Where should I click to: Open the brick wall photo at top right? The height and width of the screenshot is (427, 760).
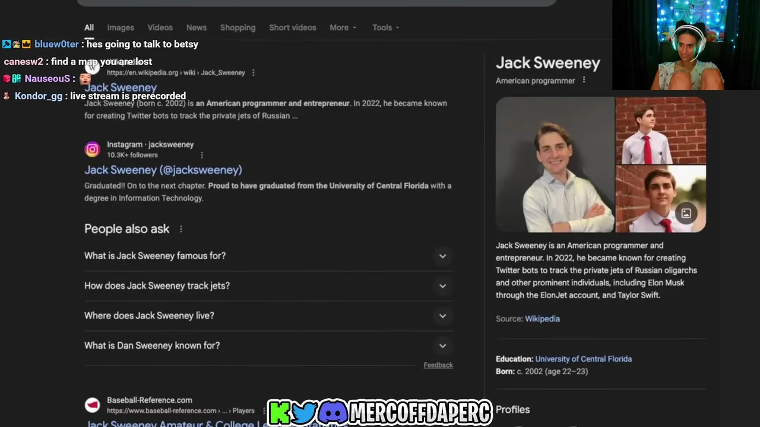coord(661,130)
